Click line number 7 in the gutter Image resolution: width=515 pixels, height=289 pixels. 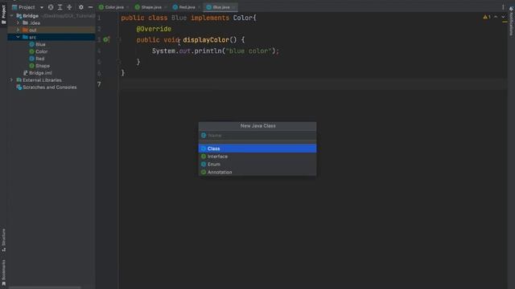[99, 84]
